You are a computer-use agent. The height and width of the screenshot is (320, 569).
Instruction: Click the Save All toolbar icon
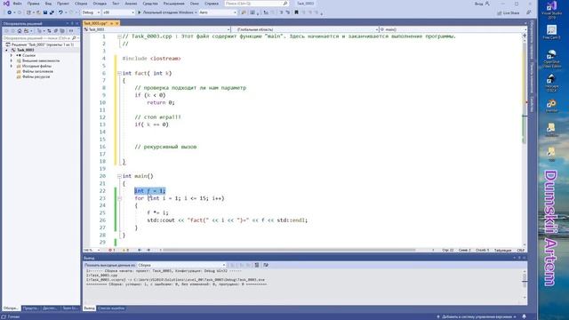tap(52, 12)
